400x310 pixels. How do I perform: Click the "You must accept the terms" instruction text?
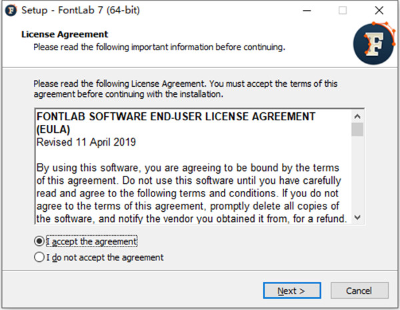tap(185, 89)
